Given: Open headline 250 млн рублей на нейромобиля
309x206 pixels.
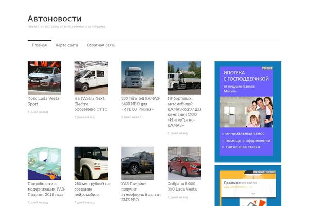Looking at the screenshot, I should (x=92, y=189).
